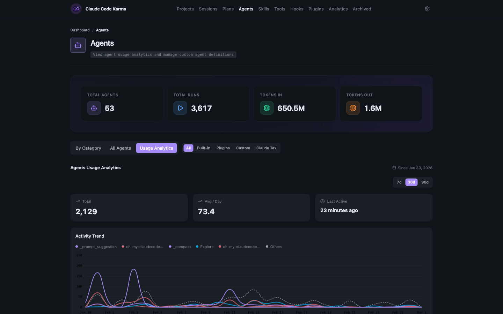Click the play icon on Total Runs card

click(180, 108)
